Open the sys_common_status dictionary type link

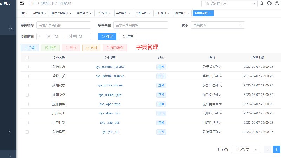(110, 67)
